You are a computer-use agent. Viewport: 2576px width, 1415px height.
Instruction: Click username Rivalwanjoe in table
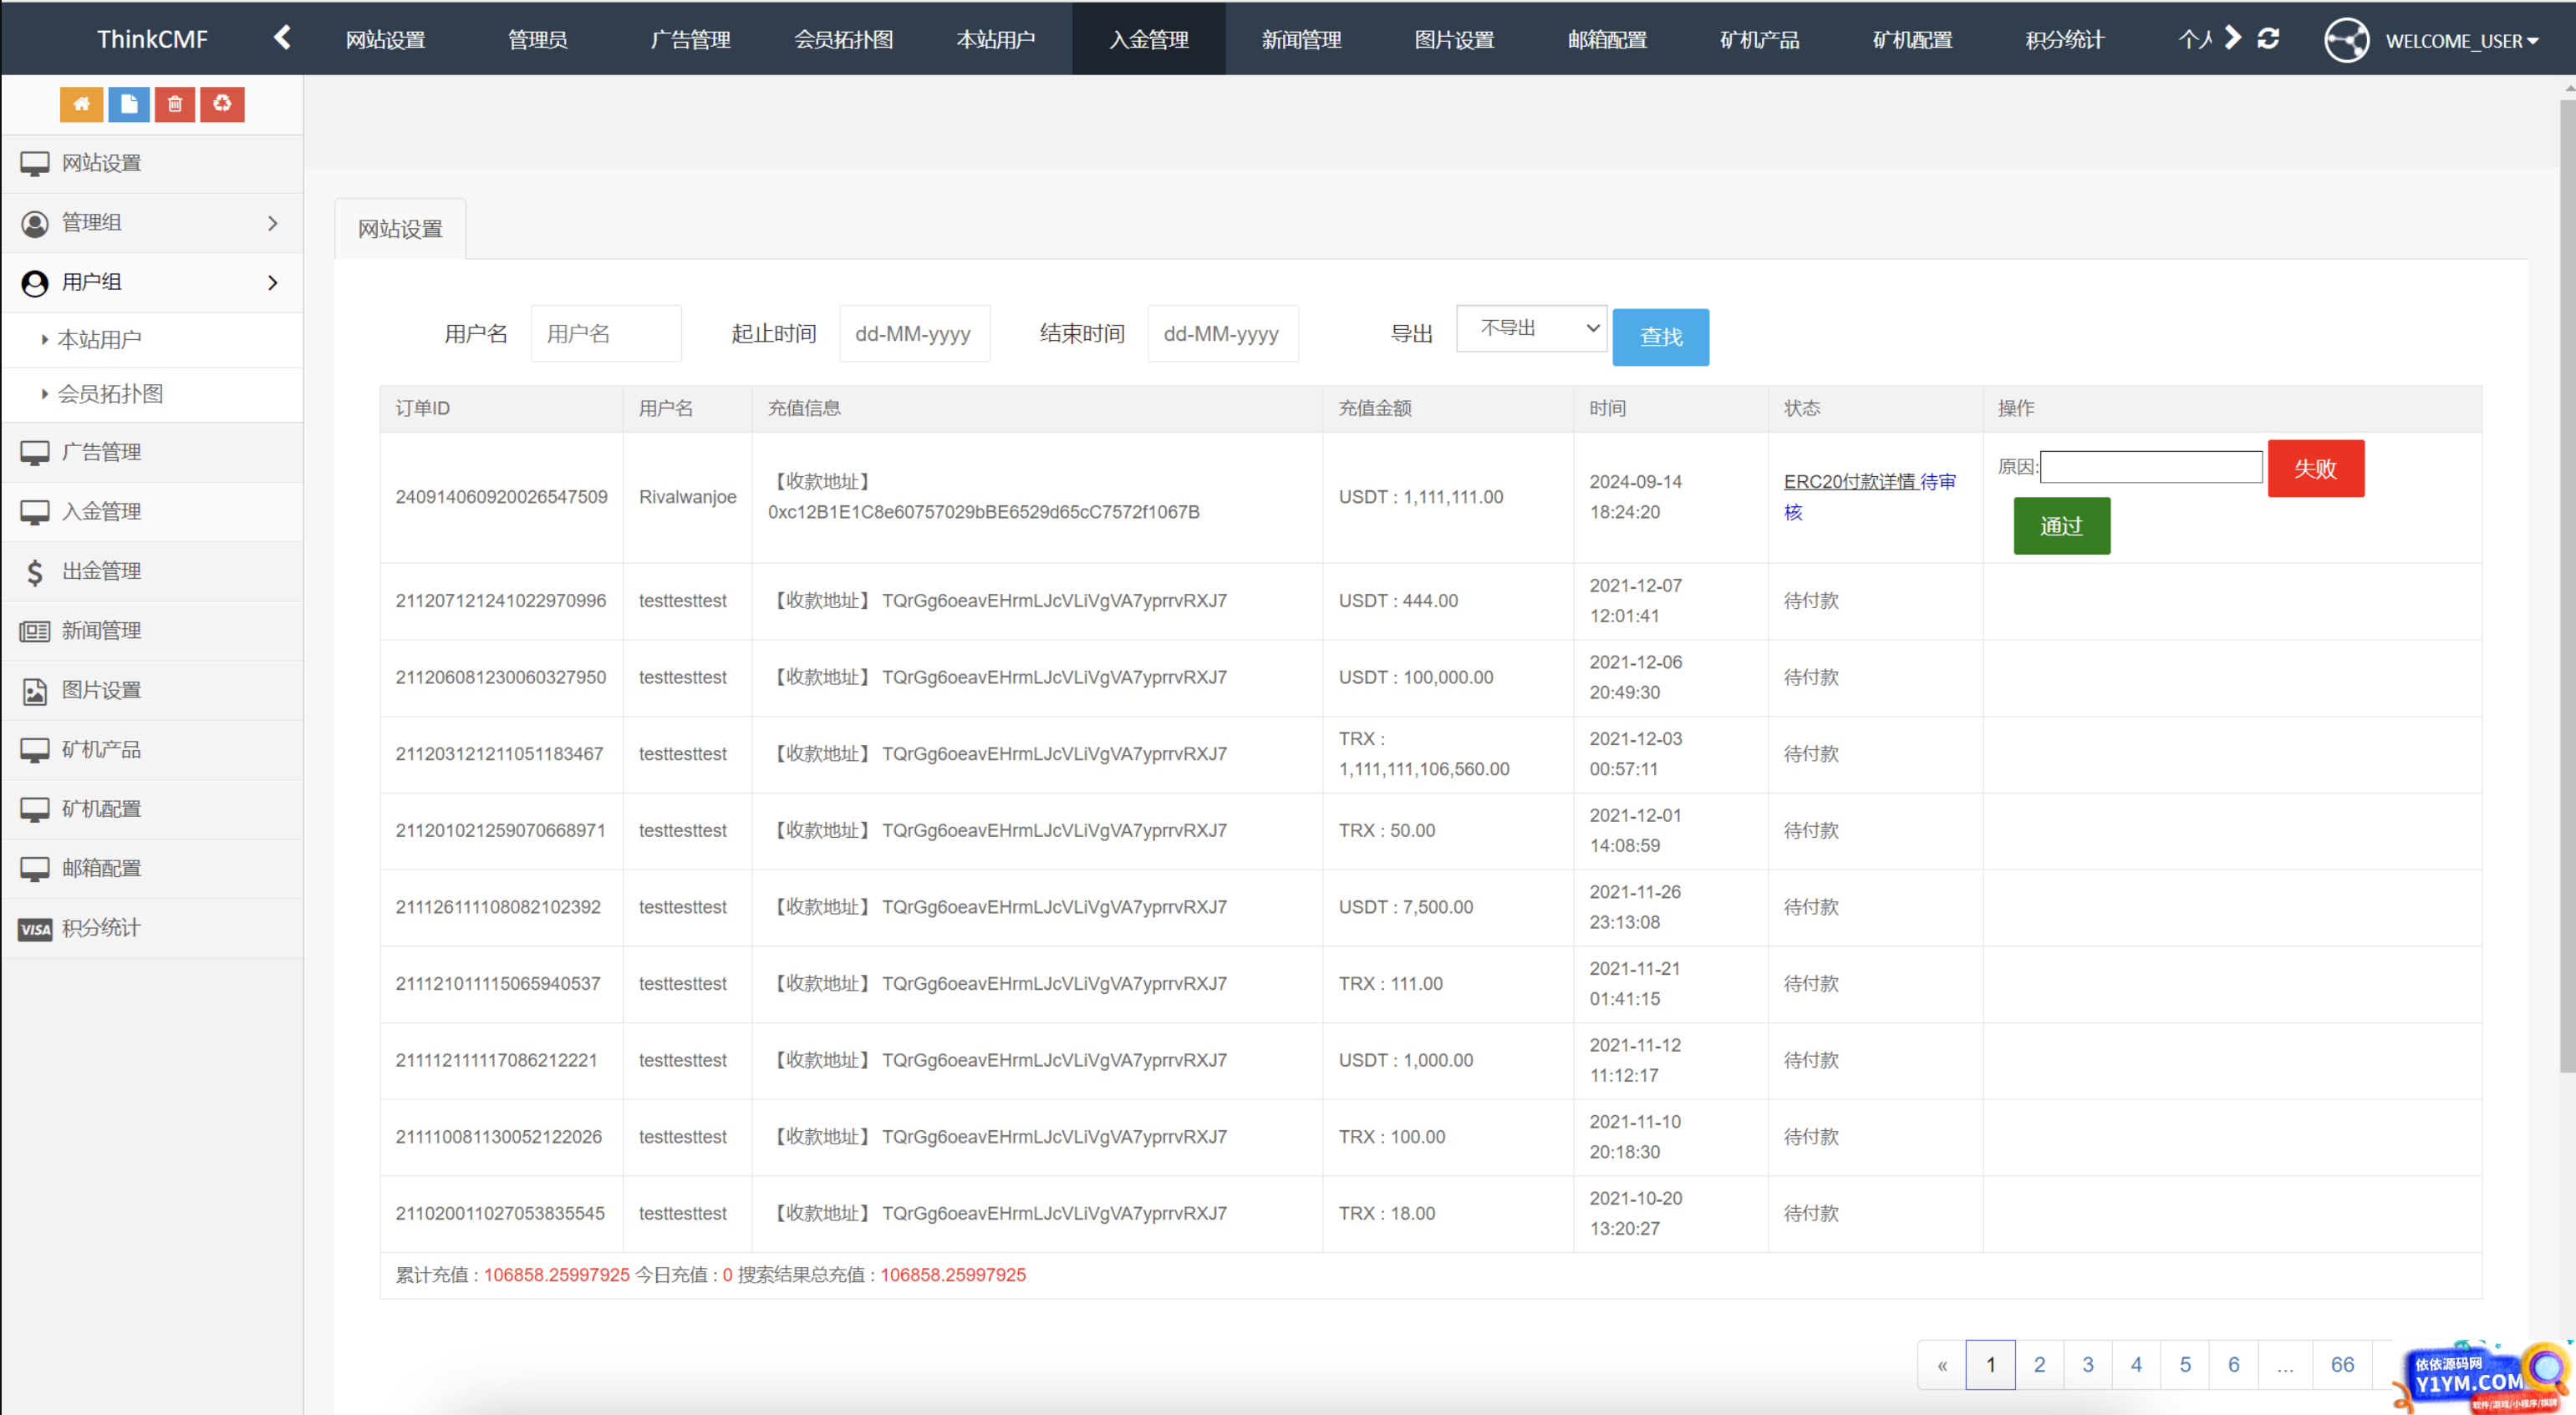(687, 497)
